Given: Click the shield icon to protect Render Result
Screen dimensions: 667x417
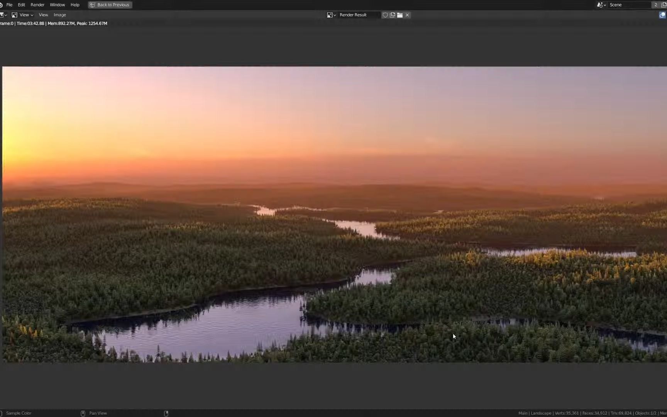Looking at the screenshot, I should click(x=385, y=15).
